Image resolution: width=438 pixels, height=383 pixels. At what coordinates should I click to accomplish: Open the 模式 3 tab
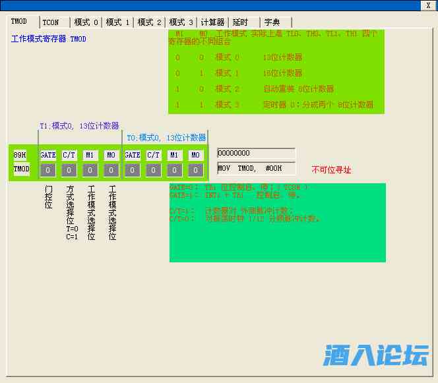tap(181, 22)
